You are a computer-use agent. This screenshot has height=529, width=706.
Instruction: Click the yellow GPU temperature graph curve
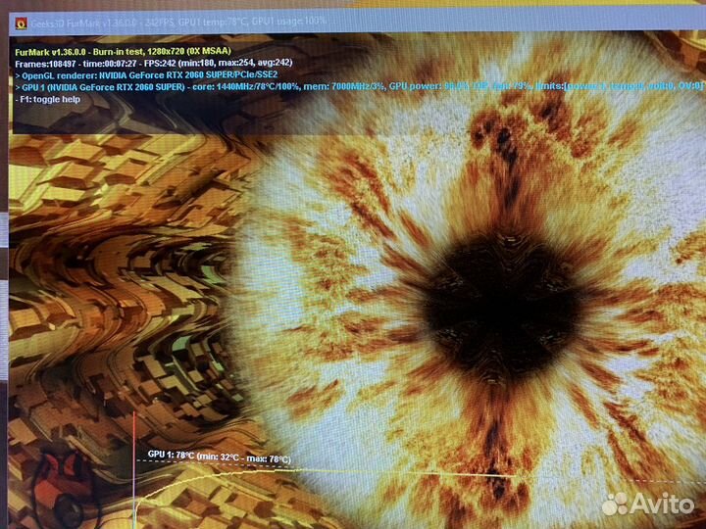pos(325,472)
